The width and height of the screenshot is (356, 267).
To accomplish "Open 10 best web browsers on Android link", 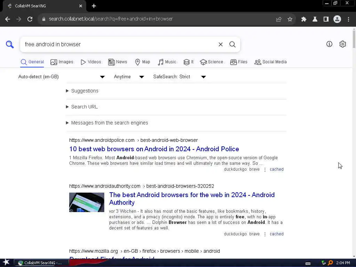I will [x=154, y=149].
